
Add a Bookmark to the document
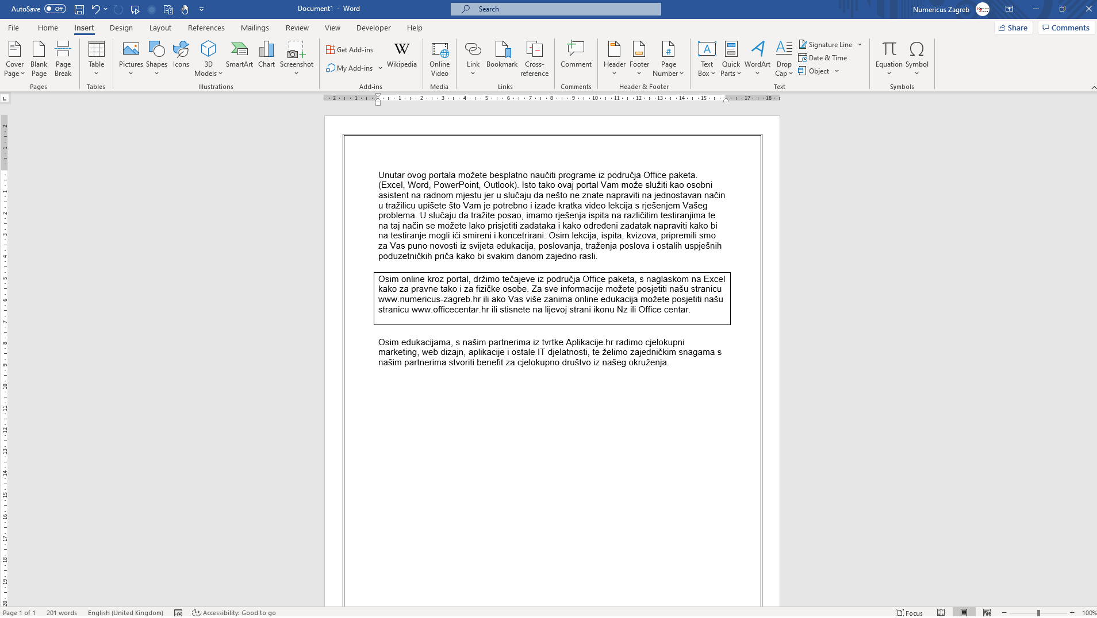point(502,55)
